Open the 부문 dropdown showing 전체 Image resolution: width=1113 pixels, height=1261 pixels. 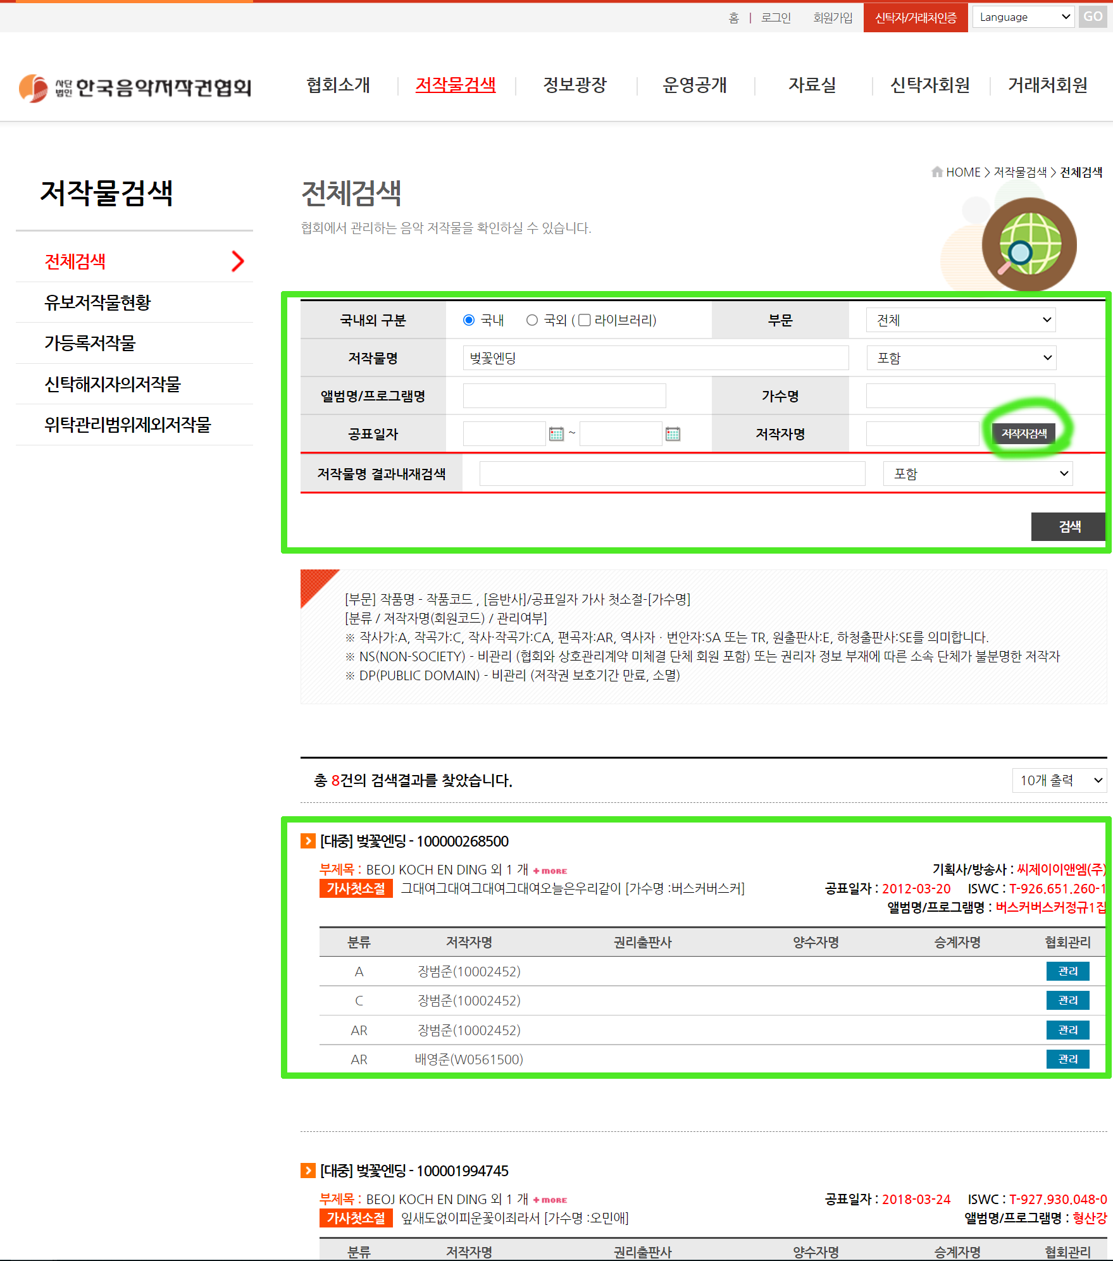[961, 320]
